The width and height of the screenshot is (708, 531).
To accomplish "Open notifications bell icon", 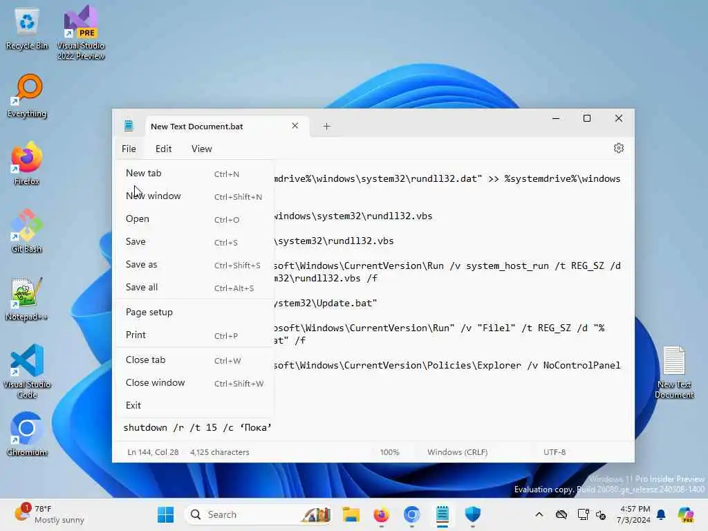I will [661, 514].
